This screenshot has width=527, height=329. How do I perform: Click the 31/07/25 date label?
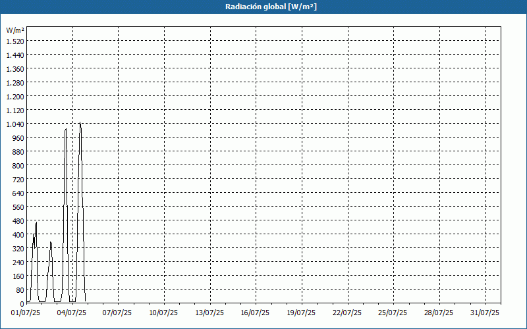[x=485, y=313]
